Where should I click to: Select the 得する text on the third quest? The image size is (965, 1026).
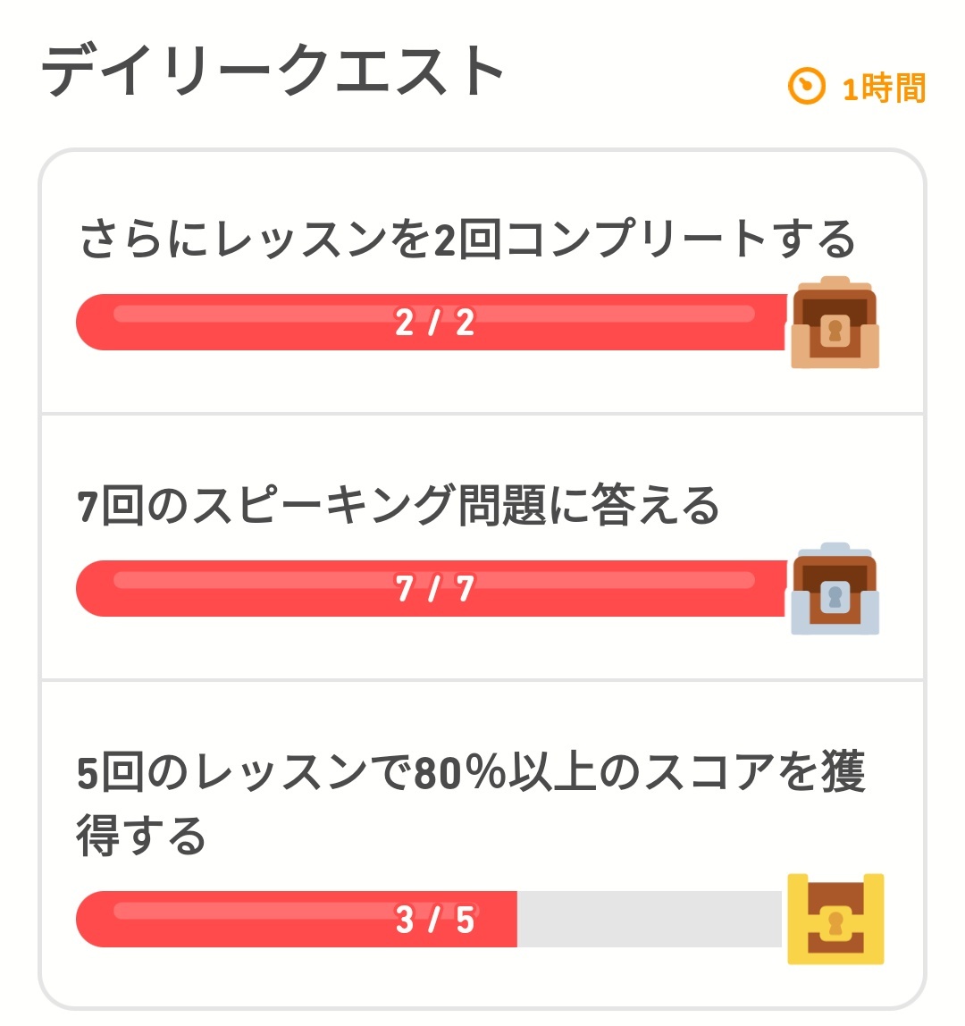pyautogui.click(x=140, y=836)
